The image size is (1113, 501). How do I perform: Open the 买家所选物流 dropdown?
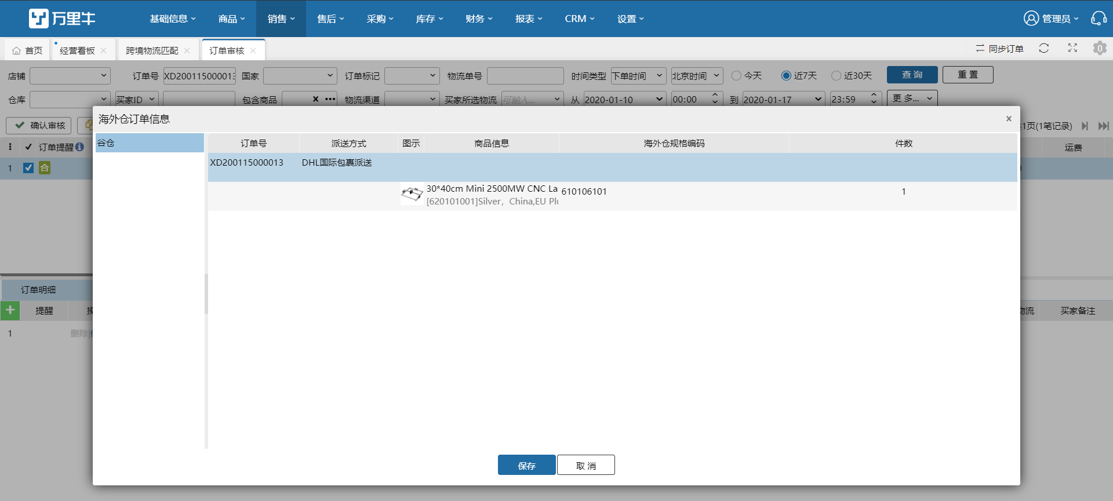coord(532,100)
